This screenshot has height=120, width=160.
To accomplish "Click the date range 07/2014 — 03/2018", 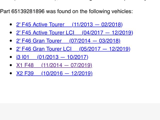I will 95,41.
